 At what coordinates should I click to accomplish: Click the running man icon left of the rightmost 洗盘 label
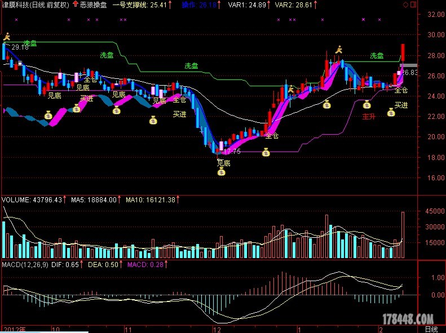click(338, 50)
